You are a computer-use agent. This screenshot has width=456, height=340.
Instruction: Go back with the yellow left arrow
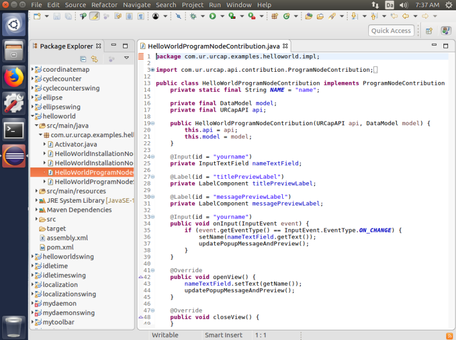(x=405, y=17)
